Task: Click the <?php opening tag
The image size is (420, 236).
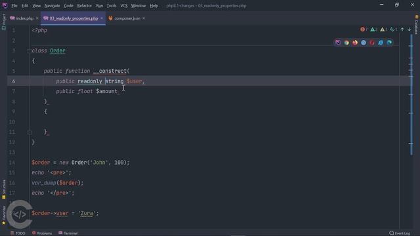Action: click(39, 30)
